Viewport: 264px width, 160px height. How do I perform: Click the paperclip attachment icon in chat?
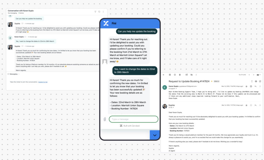pos(105,119)
